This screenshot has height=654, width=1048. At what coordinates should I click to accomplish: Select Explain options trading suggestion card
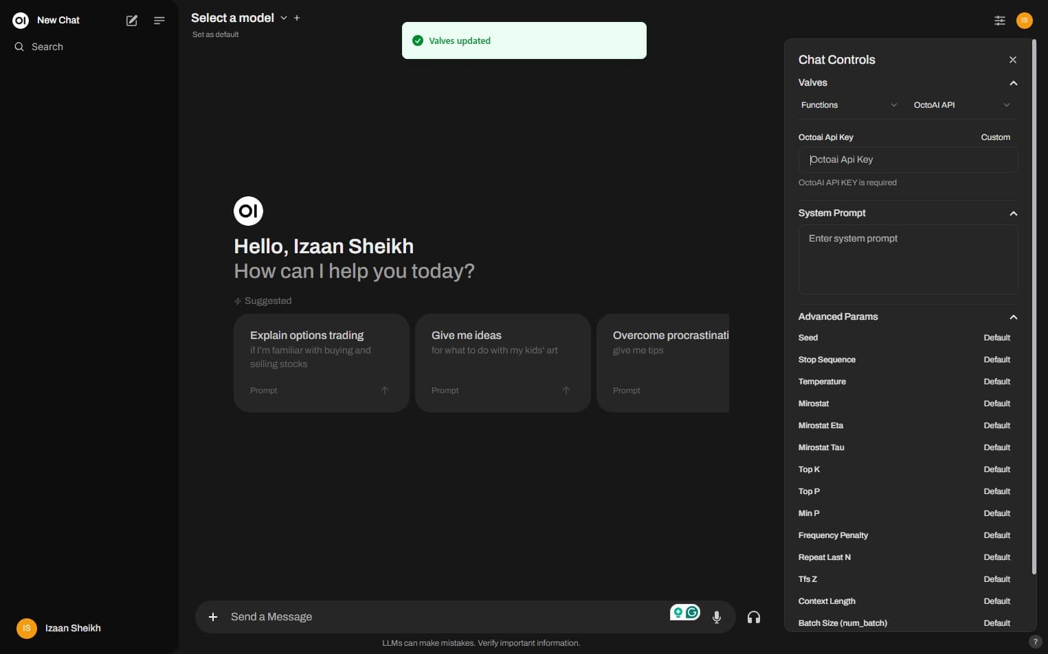tap(322, 363)
